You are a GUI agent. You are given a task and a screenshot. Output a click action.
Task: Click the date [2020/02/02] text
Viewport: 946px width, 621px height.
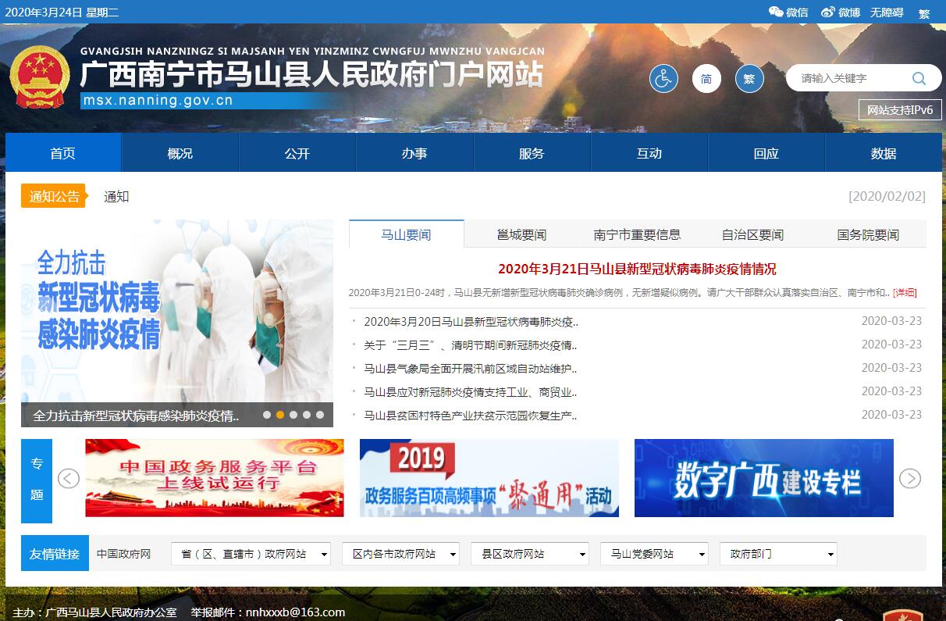(x=887, y=197)
